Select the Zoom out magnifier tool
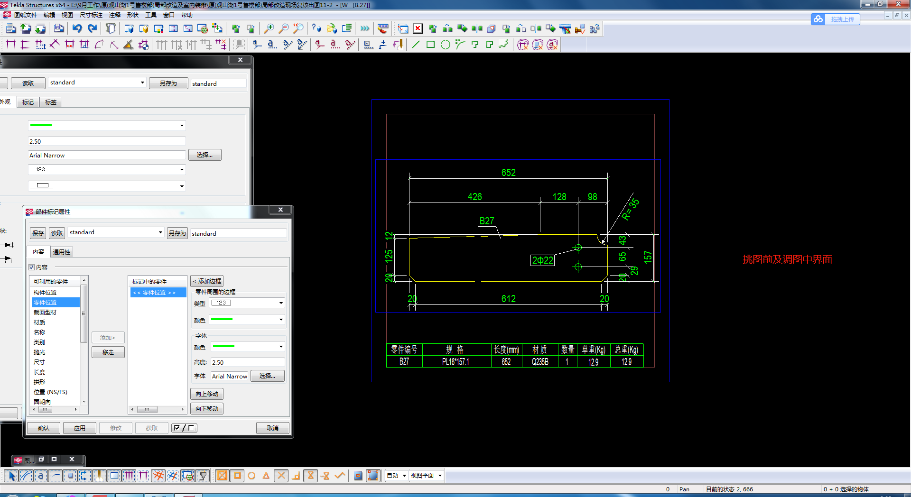The image size is (911, 497). [x=283, y=28]
